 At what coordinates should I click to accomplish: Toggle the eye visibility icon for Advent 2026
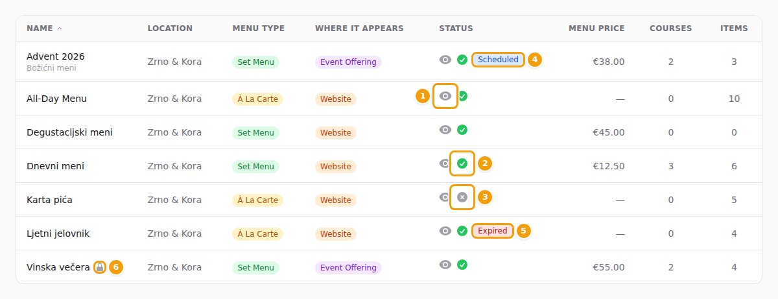click(445, 60)
